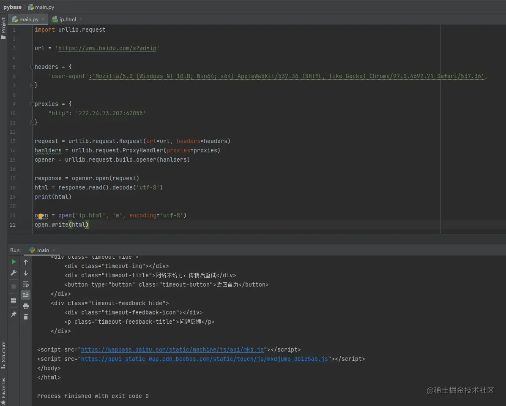
Task: Click the restore layout icon in Run panel
Action: pos(14,300)
